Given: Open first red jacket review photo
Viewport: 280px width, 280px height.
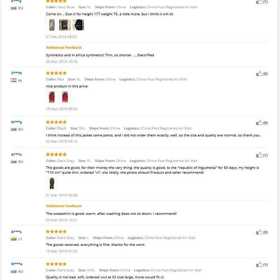Looking at the screenshot, I should click(52, 97).
